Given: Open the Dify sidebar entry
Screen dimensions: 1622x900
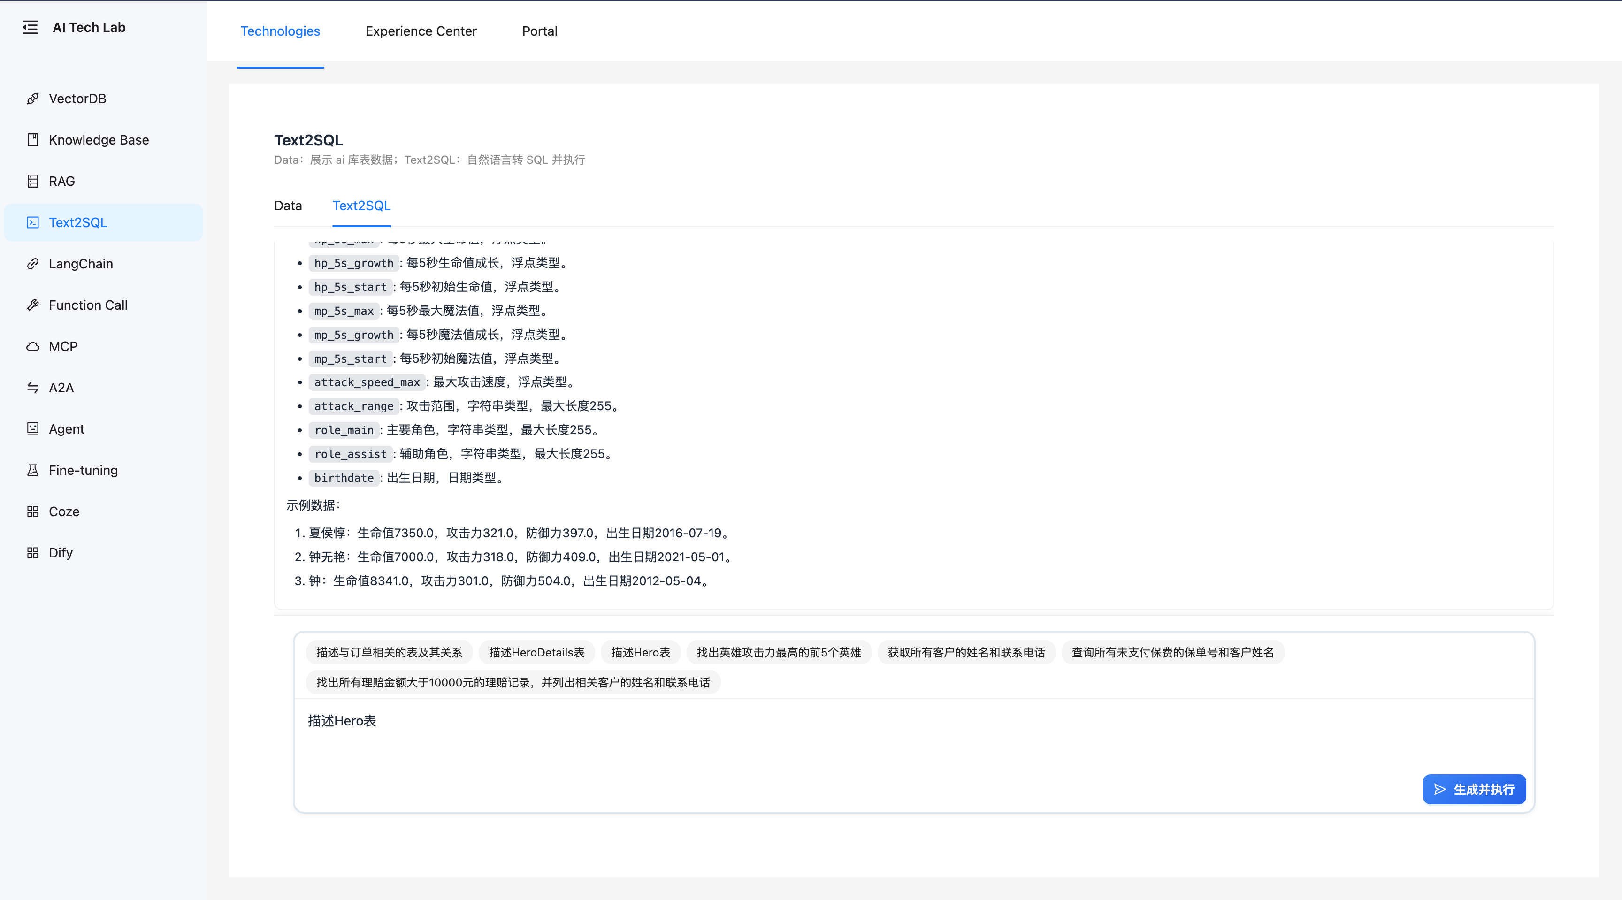Looking at the screenshot, I should click(x=103, y=553).
